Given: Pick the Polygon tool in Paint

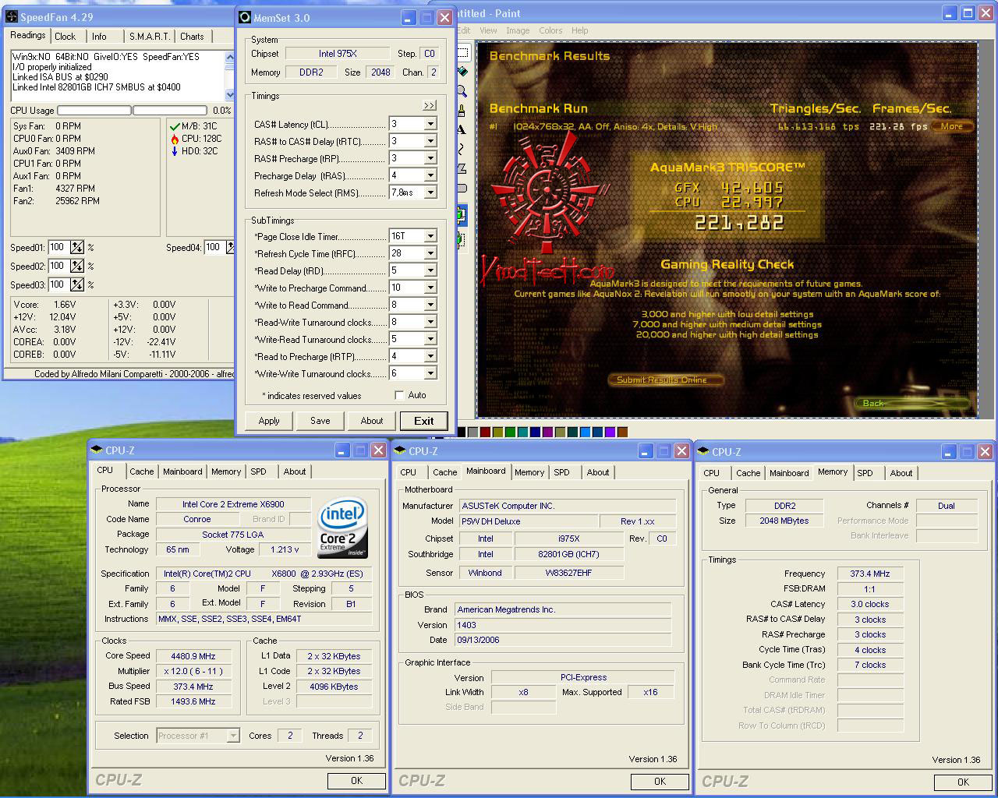Looking at the screenshot, I should pyautogui.click(x=462, y=168).
